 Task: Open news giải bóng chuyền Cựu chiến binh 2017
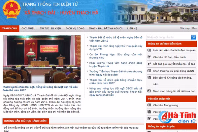pyautogui.click(x=116, y=82)
